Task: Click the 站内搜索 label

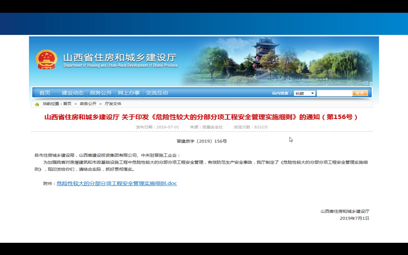Action: click(282, 93)
